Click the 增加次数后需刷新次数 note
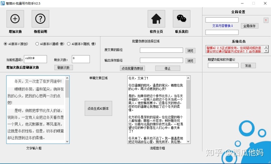The image size is (271, 164). (x=23, y=67)
